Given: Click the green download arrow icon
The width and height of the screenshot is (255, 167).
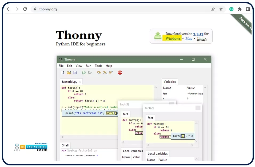Looking at the screenshot, I should click(x=158, y=36).
